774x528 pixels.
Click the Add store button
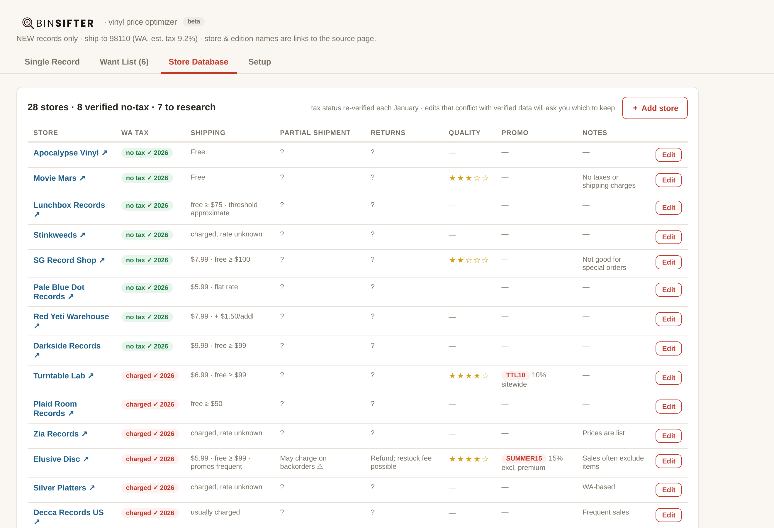point(655,108)
